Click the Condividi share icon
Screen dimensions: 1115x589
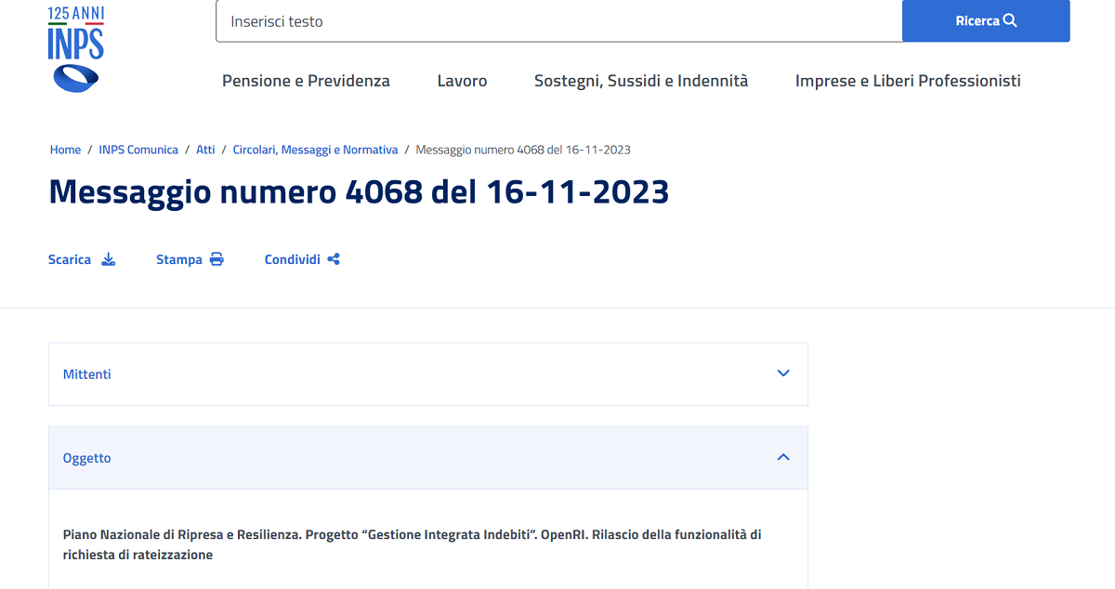pyautogui.click(x=332, y=259)
